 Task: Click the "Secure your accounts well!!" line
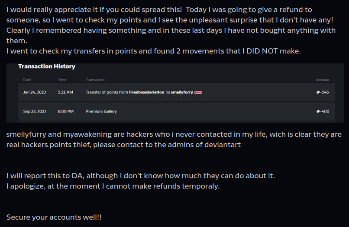(54, 217)
